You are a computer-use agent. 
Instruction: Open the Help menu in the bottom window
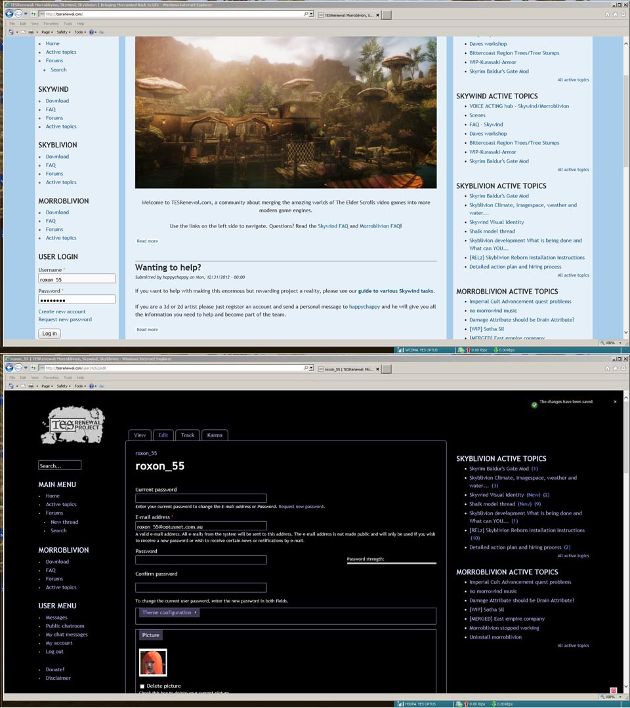tap(81, 378)
